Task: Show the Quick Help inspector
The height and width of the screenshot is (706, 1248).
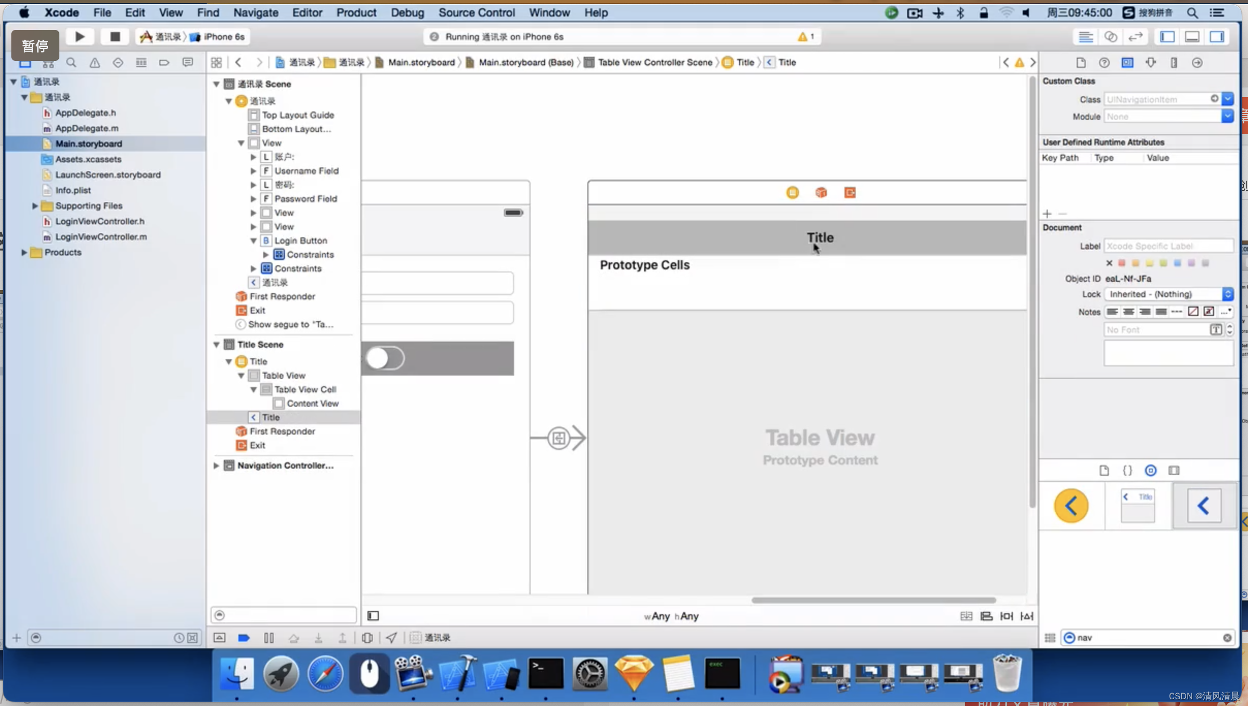Action: click(x=1104, y=62)
